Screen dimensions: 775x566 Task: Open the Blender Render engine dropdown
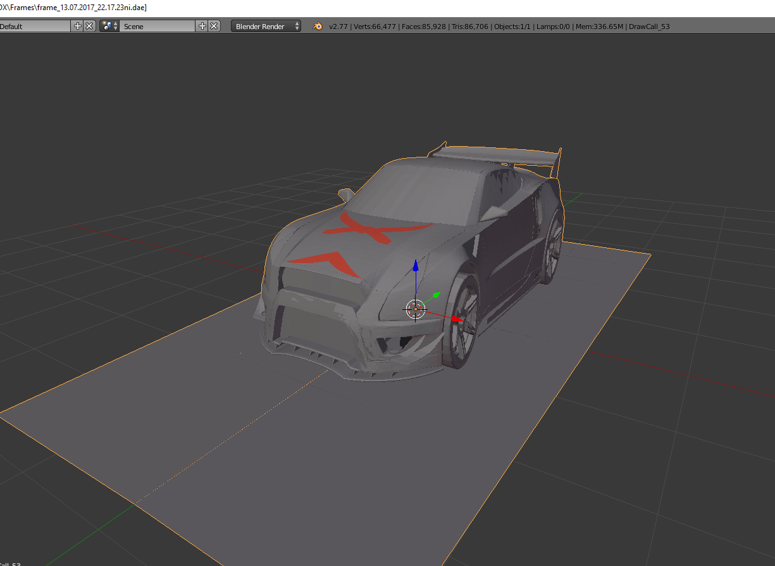(x=266, y=27)
